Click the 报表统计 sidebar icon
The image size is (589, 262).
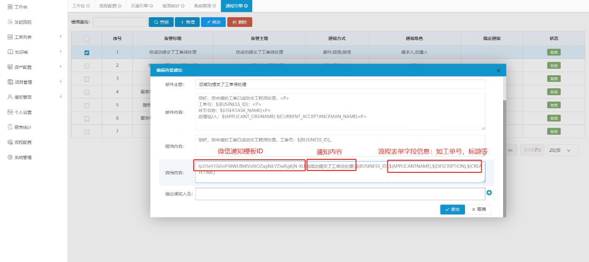pyautogui.click(x=10, y=127)
